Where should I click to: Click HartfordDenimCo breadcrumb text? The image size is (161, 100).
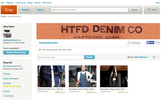point(14,16)
